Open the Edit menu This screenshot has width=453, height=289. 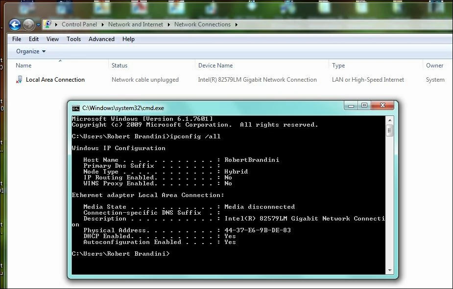33,39
